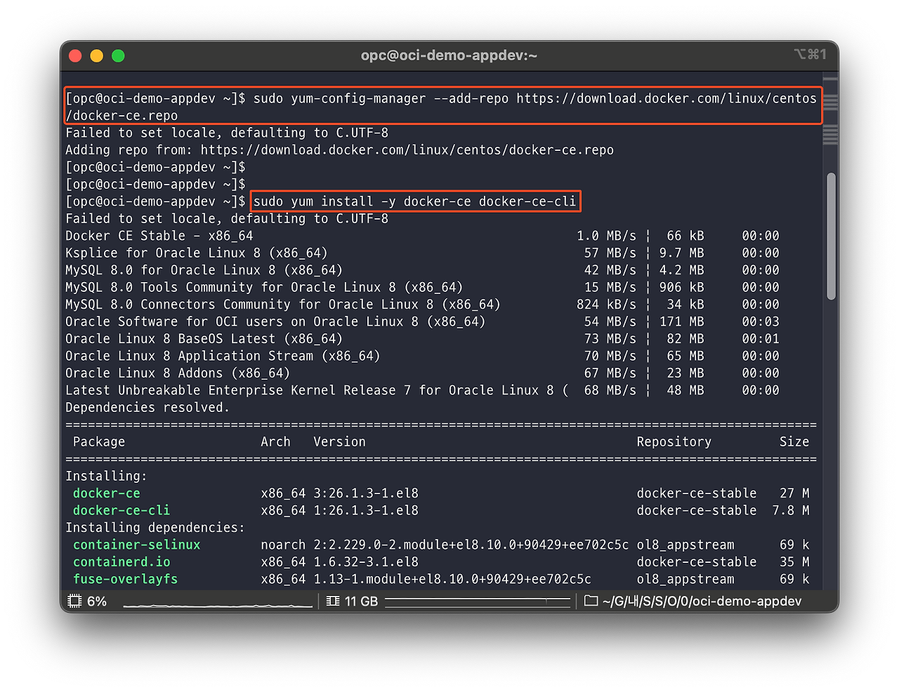899x692 pixels.
Task: Click the working directory path oci-demo-appdev
Action: (x=702, y=601)
